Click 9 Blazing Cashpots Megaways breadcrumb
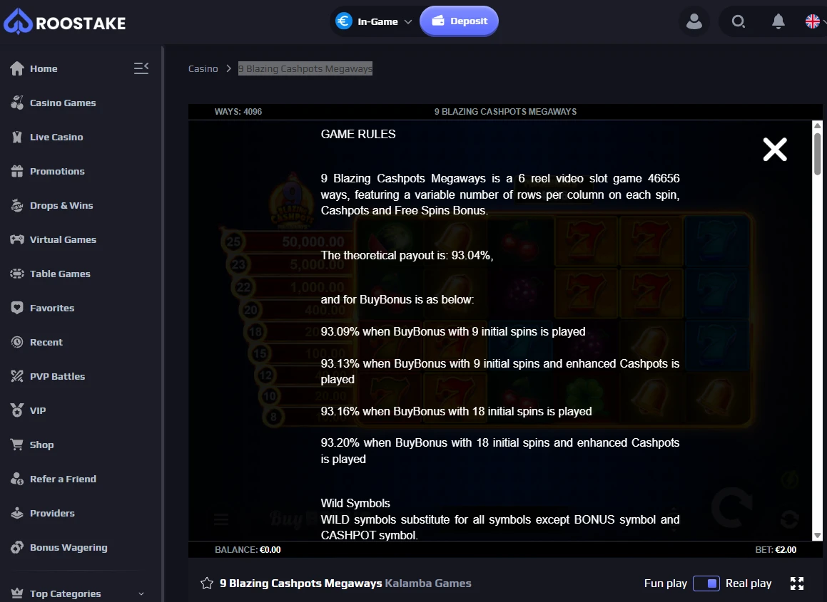Image resolution: width=827 pixels, height=602 pixels. tap(305, 68)
